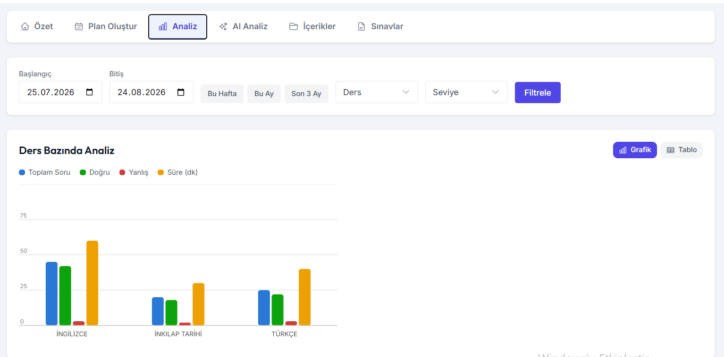The height and width of the screenshot is (357, 724).
Task: Switch to Grafik view
Action: click(x=635, y=150)
